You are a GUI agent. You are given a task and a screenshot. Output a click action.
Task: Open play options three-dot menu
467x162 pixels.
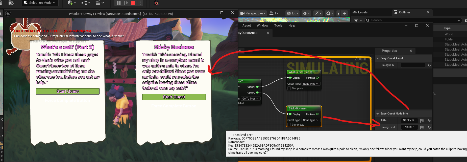[140, 3]
